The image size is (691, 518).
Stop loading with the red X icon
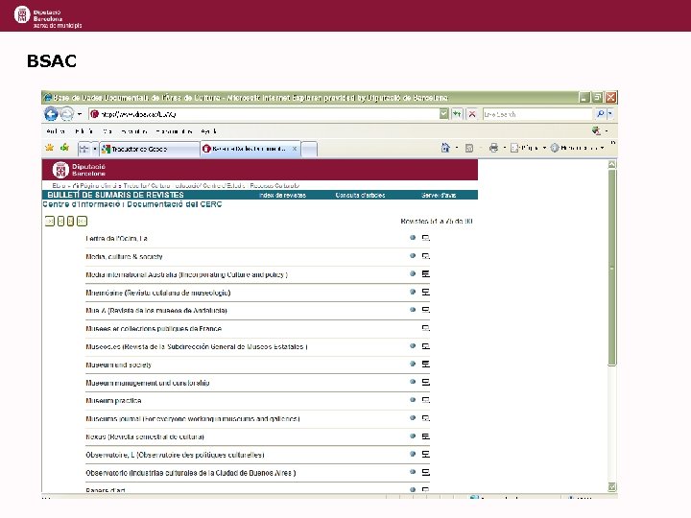(x=472, y=114)
